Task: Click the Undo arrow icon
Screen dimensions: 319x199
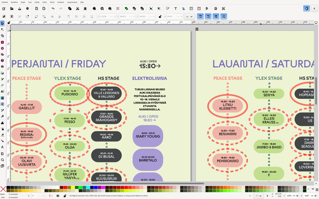Action: [53, 8]
